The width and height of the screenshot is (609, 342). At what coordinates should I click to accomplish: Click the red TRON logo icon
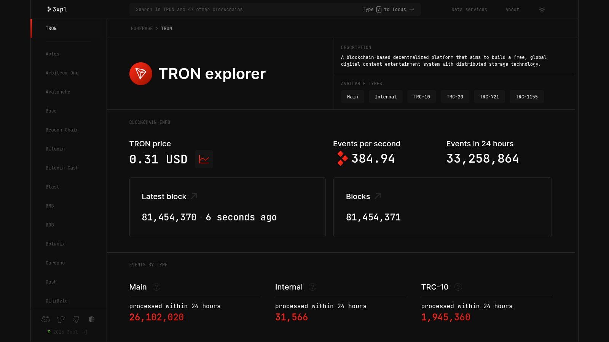click(141, 73)
